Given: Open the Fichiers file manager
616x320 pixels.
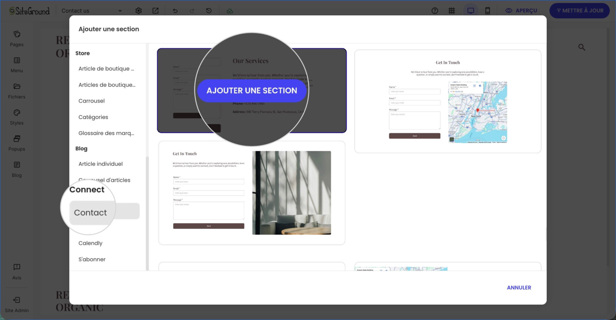Looking at the screenshot, I should [16, 91].
